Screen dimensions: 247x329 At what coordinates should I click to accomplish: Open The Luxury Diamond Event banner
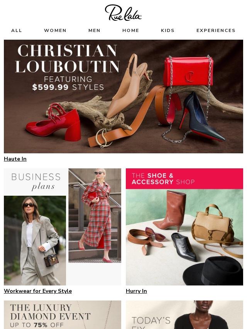pos(63,315)
